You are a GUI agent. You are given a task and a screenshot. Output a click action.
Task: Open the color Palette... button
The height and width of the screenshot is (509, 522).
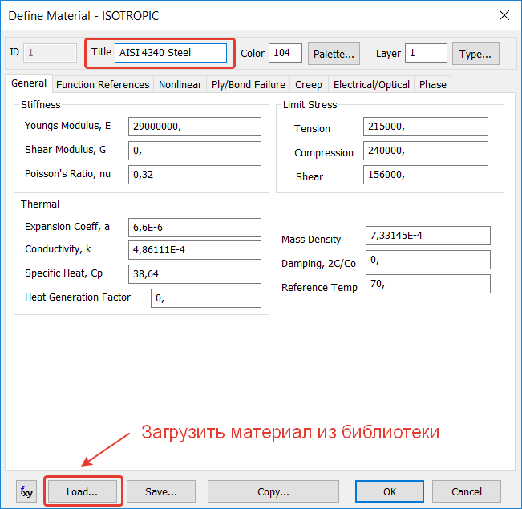coord(334,54)
